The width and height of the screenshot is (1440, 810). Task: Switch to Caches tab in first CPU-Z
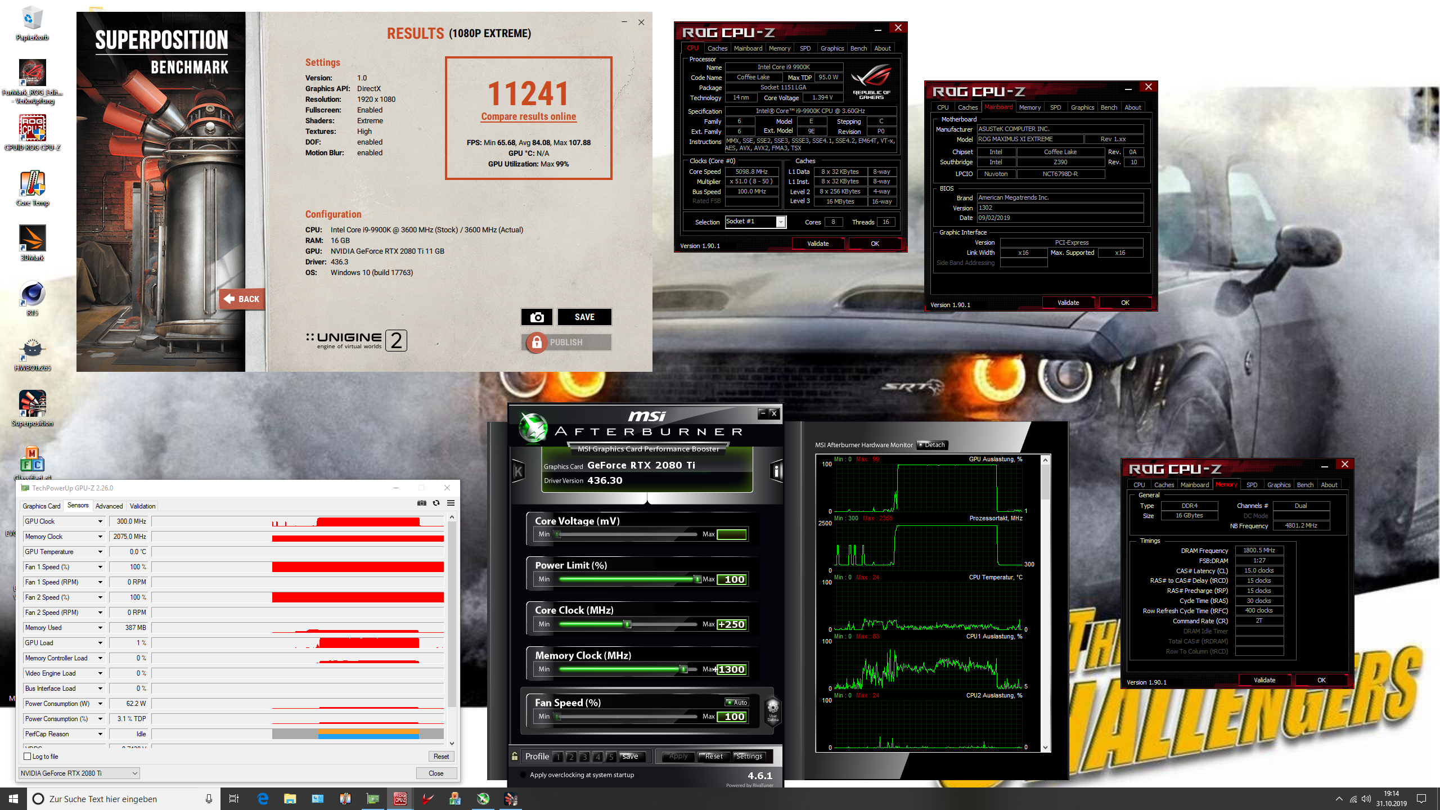coord(717,48)
